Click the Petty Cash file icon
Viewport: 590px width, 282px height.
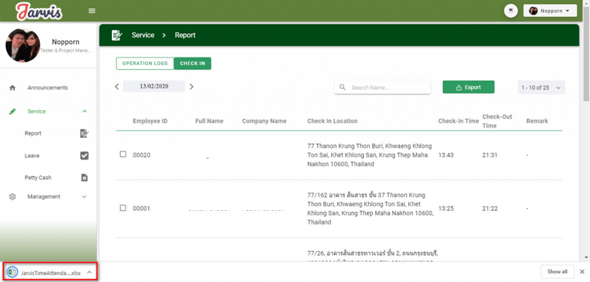click(x=84, y=177)
